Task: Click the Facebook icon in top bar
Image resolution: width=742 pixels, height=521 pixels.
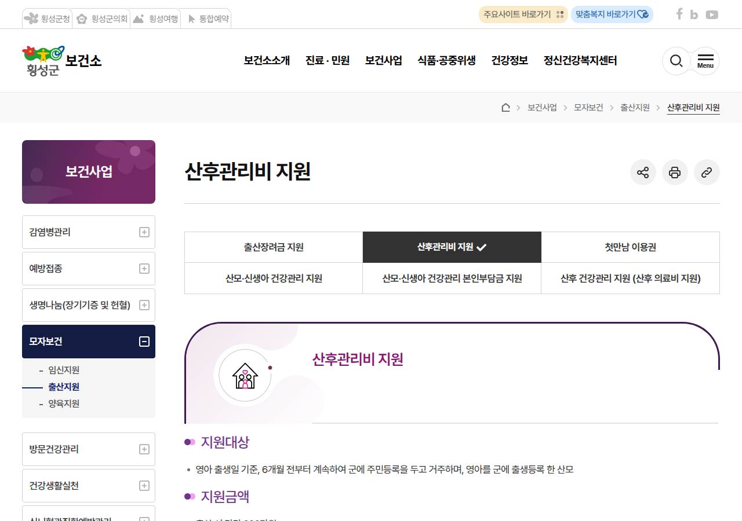Action: click(x=679, y=14)
